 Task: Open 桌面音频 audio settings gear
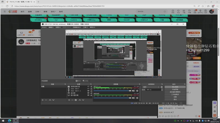point(137,98)
